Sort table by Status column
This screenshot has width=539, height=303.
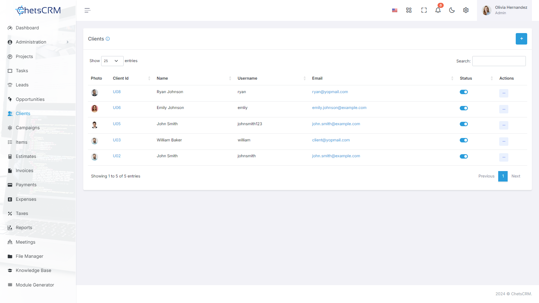pyautogui.click(x=477, y=78)
